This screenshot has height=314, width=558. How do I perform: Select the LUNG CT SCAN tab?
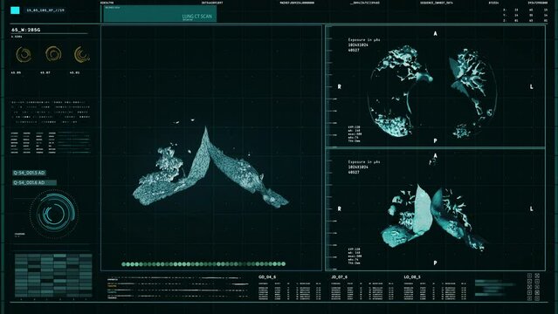click(x=160, y=14)
